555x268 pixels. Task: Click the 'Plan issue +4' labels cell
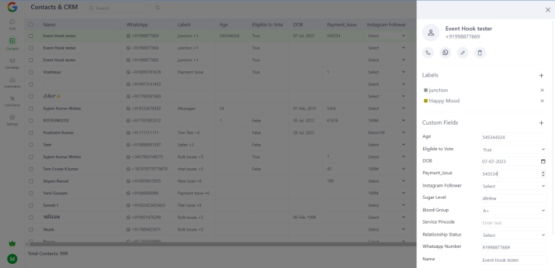point(189,205)
